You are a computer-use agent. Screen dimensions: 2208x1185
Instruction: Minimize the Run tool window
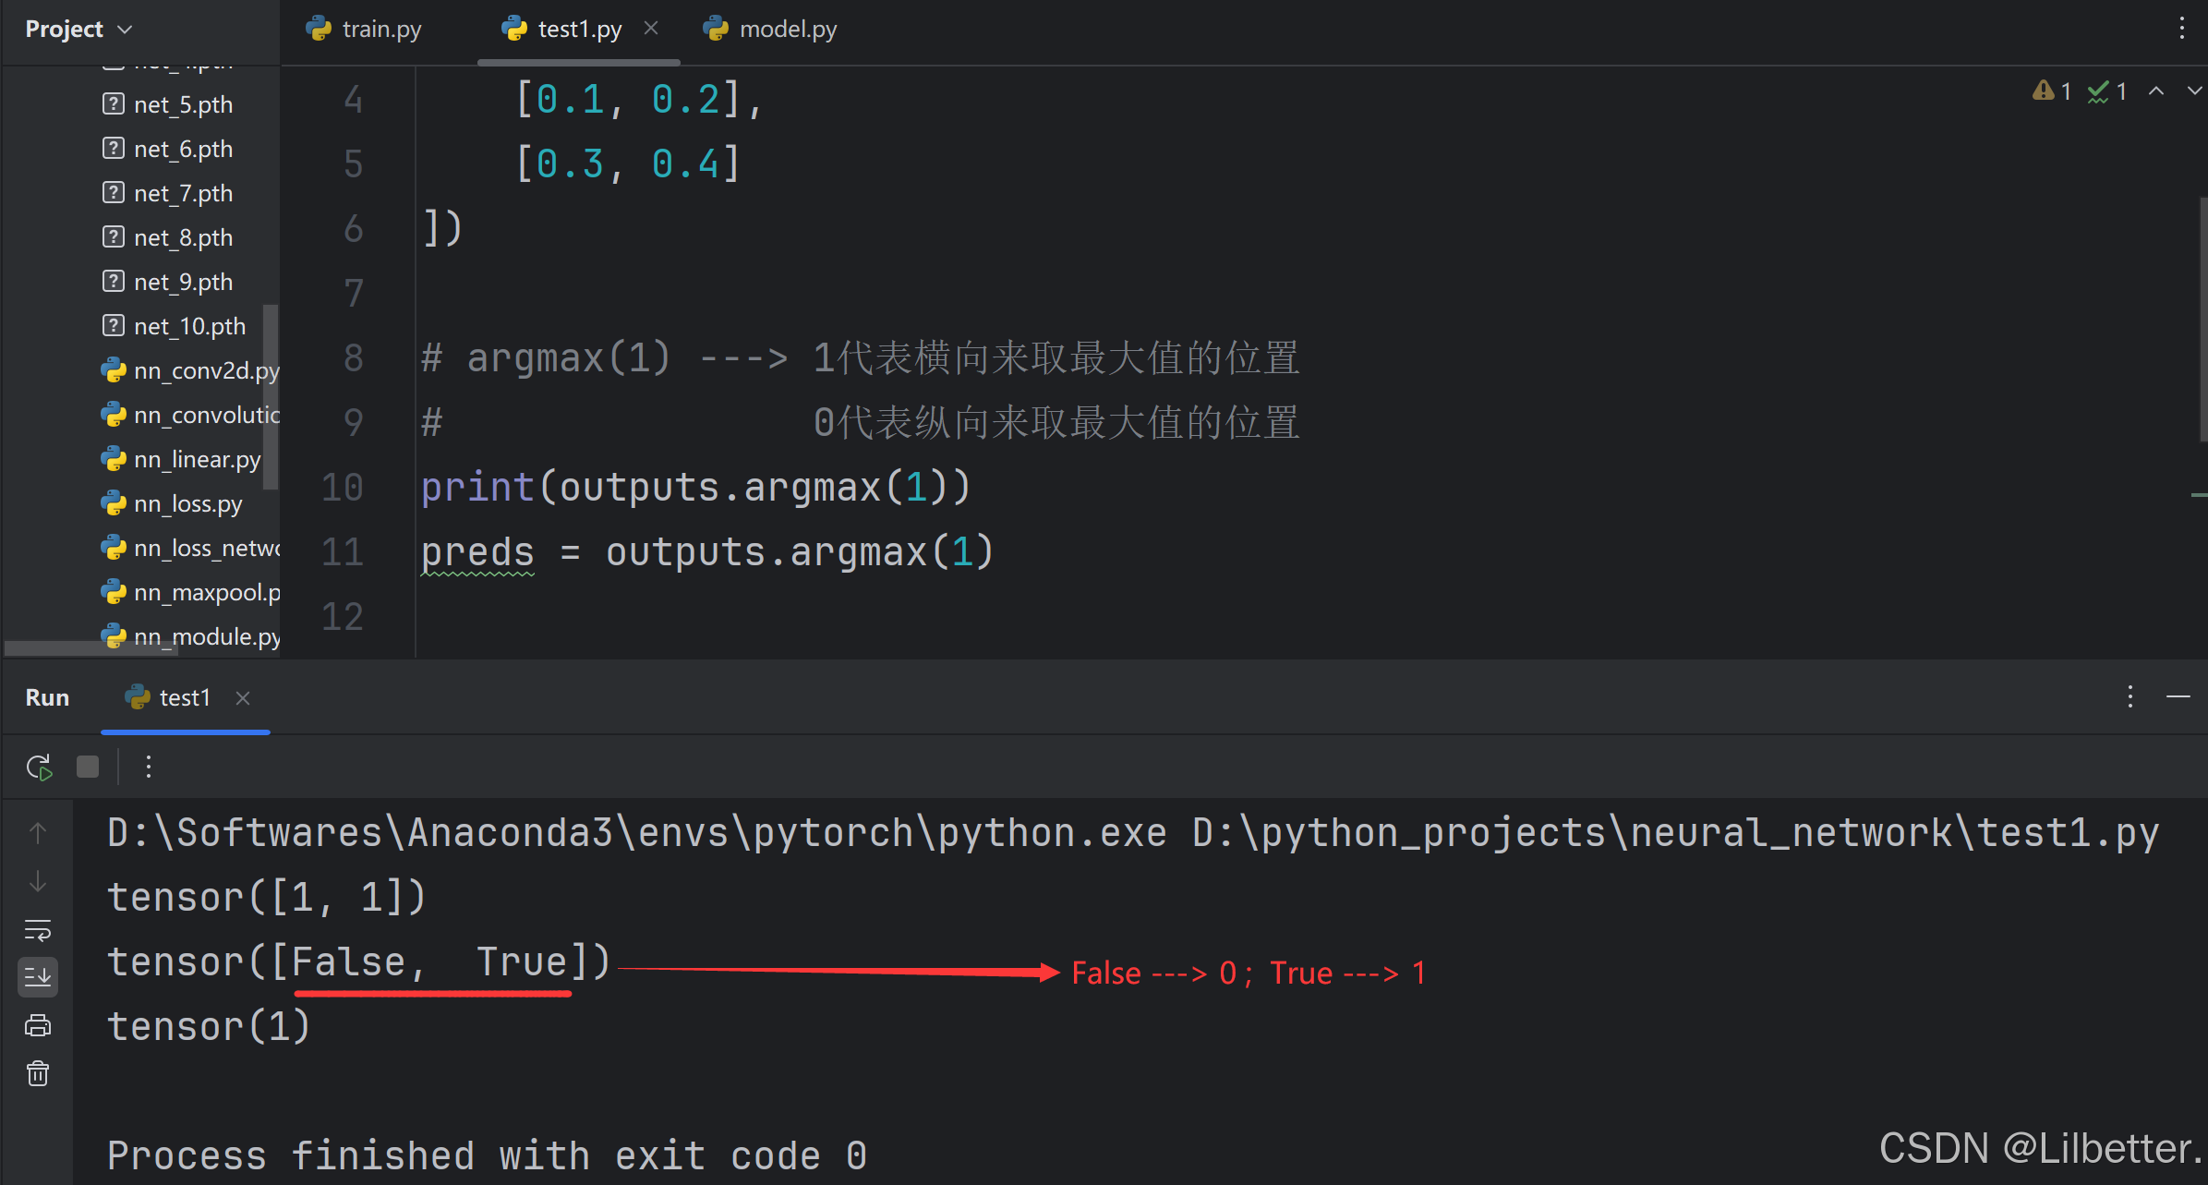2178,696
